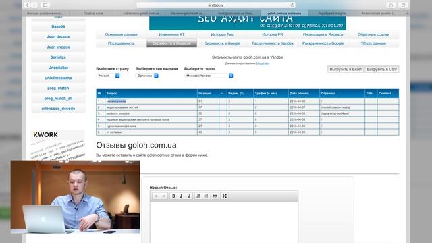
Task: Show all tabs overview icon
Action: [403, 5]
